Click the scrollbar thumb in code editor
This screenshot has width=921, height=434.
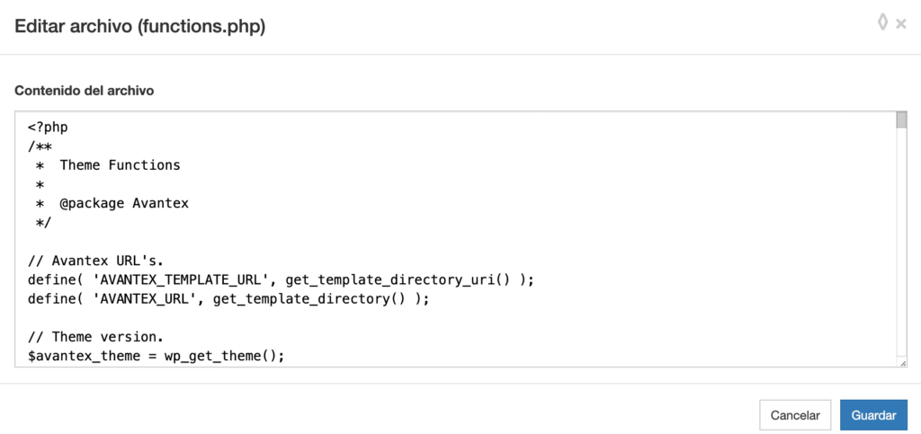point(901,121)
